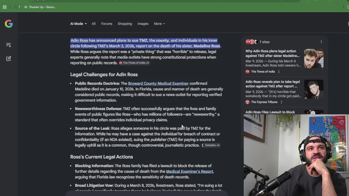
Task: Open options for The Express Tribune source
Action: pyautogui.click(x=281, y=102)
